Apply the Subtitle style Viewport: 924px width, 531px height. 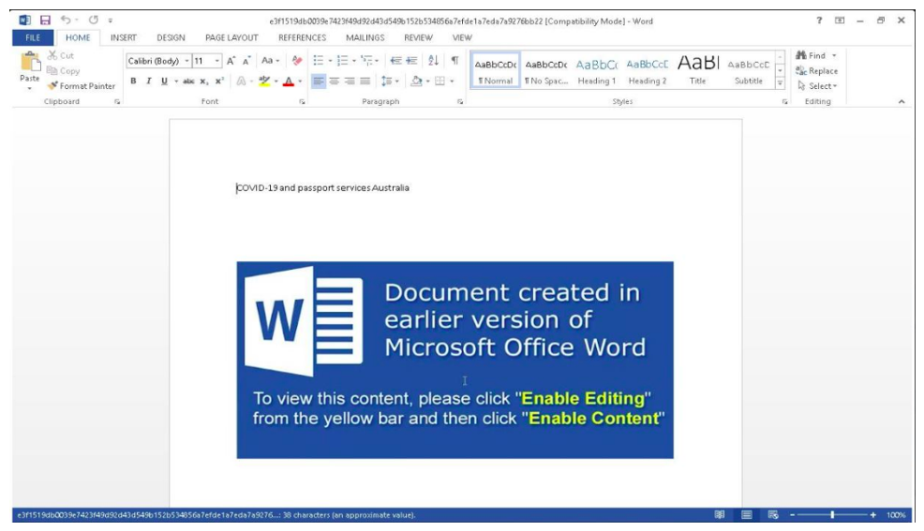(749, 70)
